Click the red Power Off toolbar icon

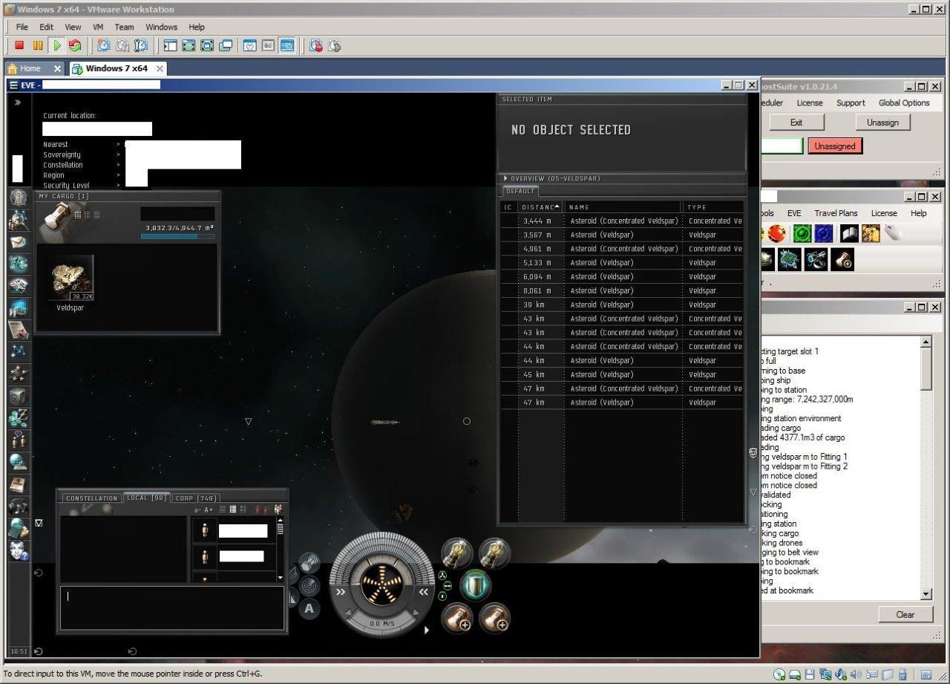[x=20, y=46]
